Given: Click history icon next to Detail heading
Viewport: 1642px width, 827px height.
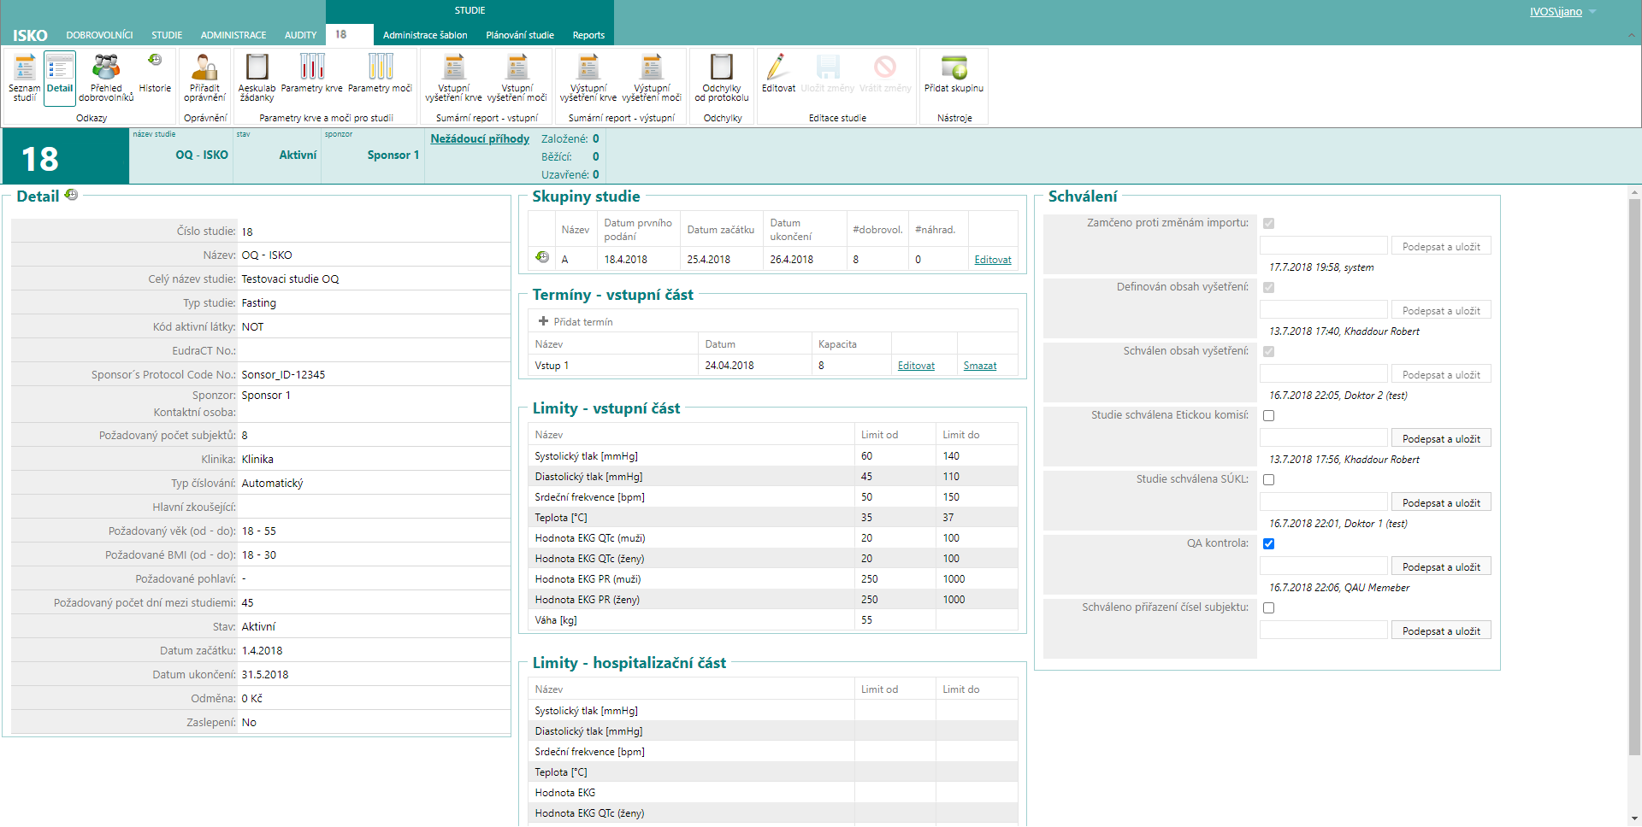Looking at the screenshot, I should 72,195.
